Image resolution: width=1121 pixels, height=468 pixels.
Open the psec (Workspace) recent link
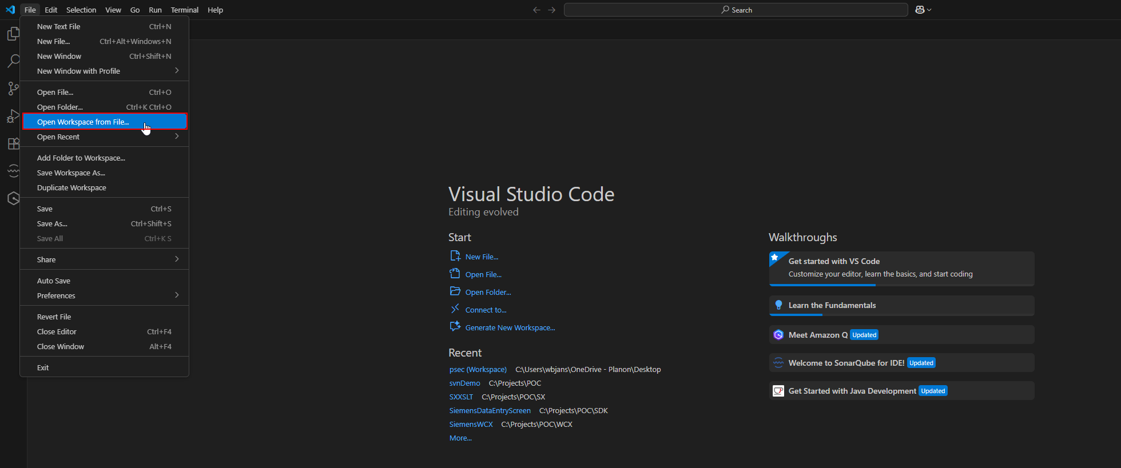478,370
